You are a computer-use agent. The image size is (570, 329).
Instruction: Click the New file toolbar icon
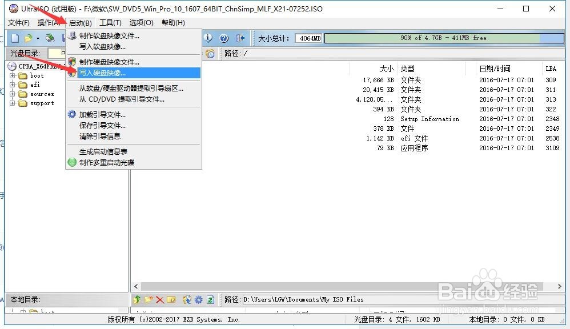click(15, 38)
